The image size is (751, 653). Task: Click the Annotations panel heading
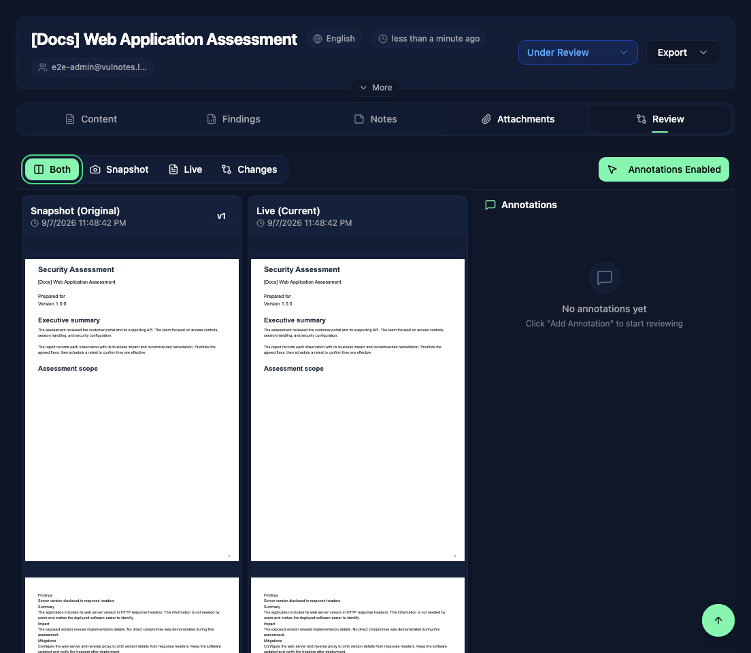point(529,205)
